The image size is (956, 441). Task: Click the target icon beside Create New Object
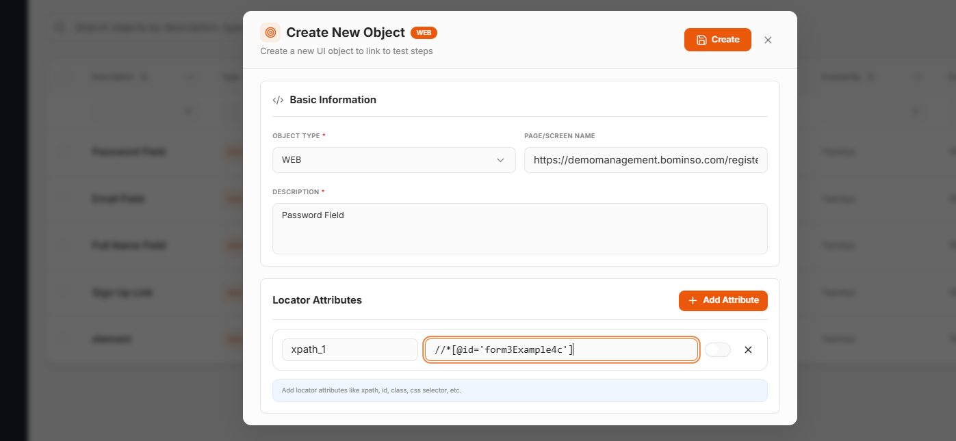point(270,32)
